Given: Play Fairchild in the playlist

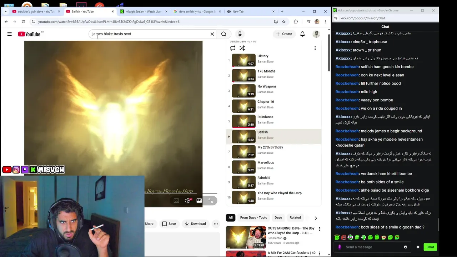Looking at the screenshot, I should 273,182.
